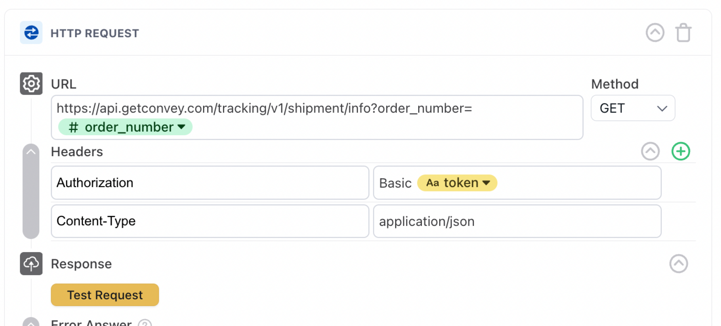Click the Response cloud upload icon
Screen dimensions: 721x326
tap(31, 264)
